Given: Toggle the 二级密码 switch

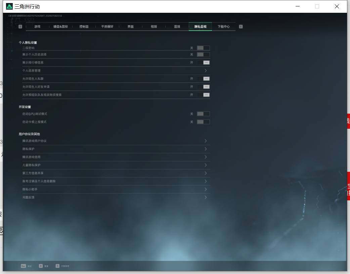Looking at the screenshot, I should pyautogui.click(x=203, y=48).
